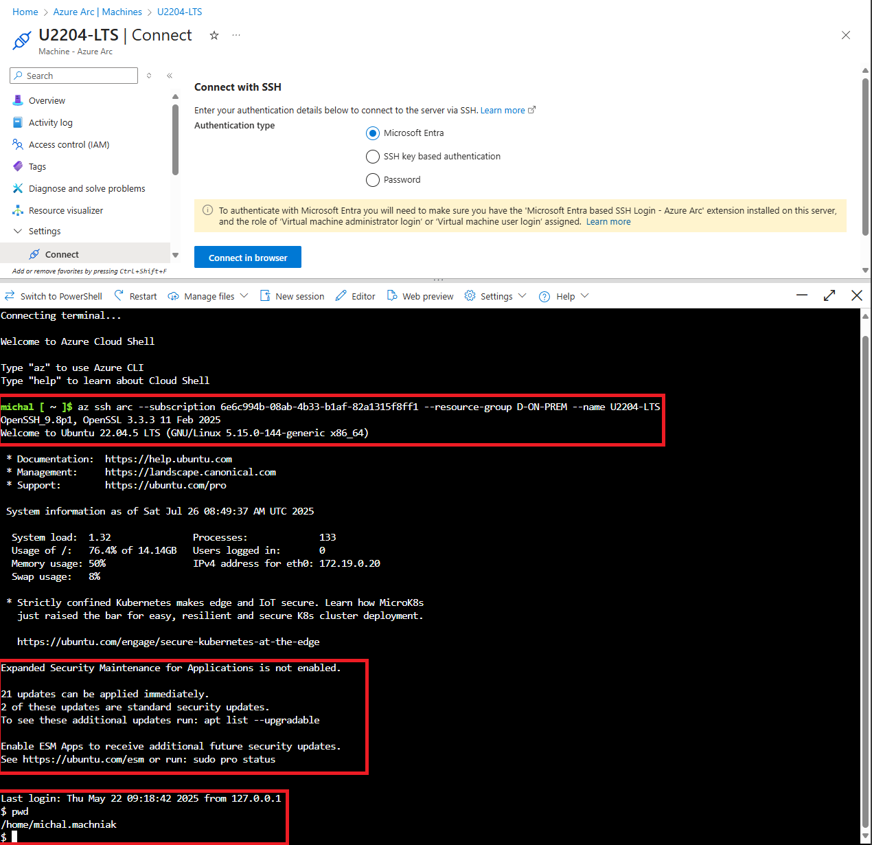Viewport: 872px width, 845px height.
Task: Click the Diagnose and solve problems icon
Action: (x=18, y=188)
